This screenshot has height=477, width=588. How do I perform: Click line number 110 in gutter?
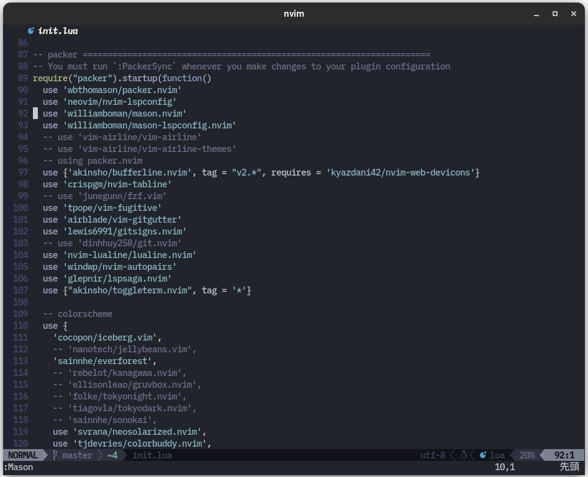[20, 326]
